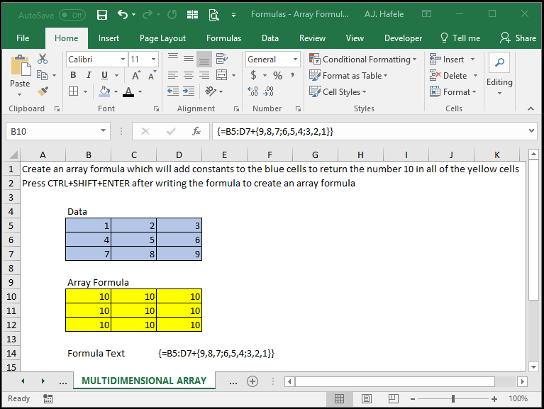Apply font color A
This screenshot has height=409, width=544.
coord(128,91)
